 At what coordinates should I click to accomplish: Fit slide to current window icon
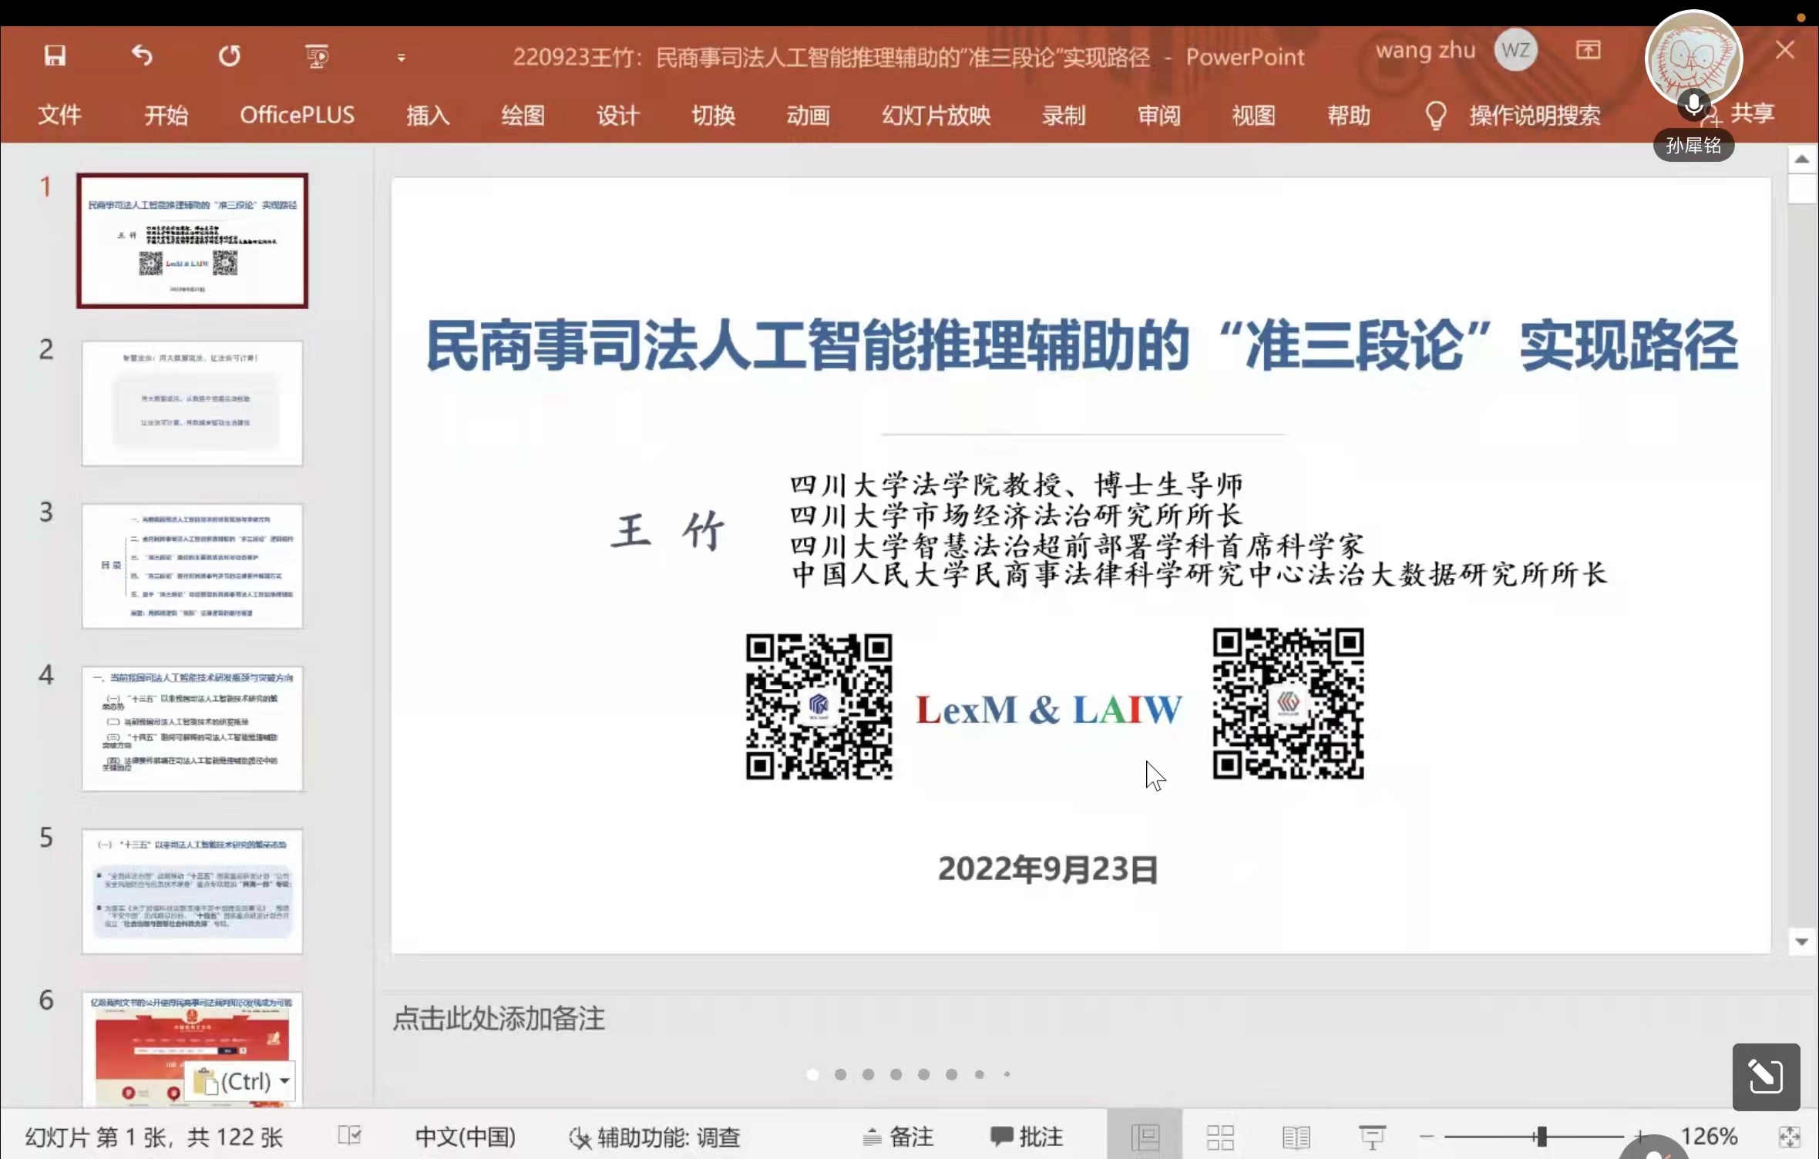[x=1789, y=1137]
